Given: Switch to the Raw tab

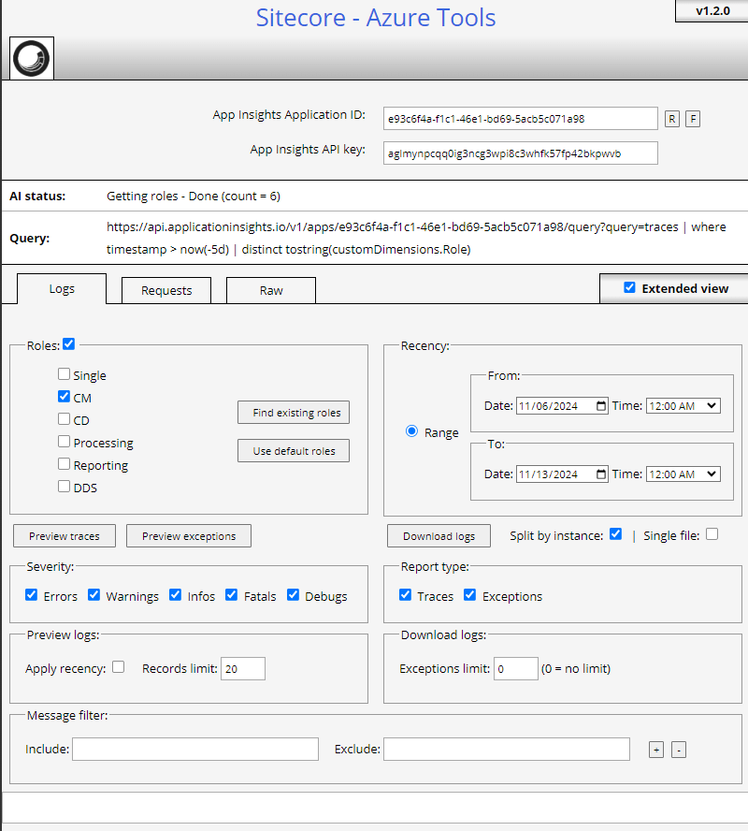Looking at the screenshot, I should point(271,290).
